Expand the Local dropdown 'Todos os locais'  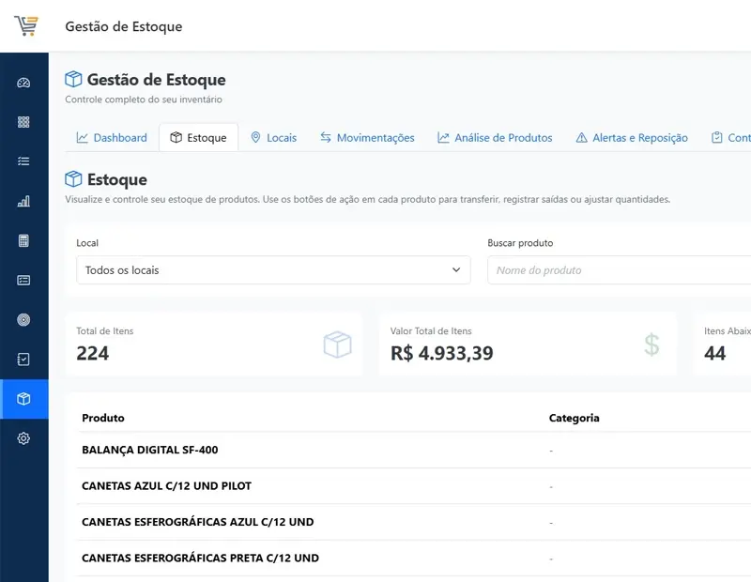pos(273,270)
